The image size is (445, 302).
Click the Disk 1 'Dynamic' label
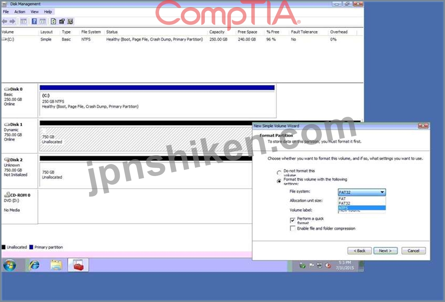point(11,130)
